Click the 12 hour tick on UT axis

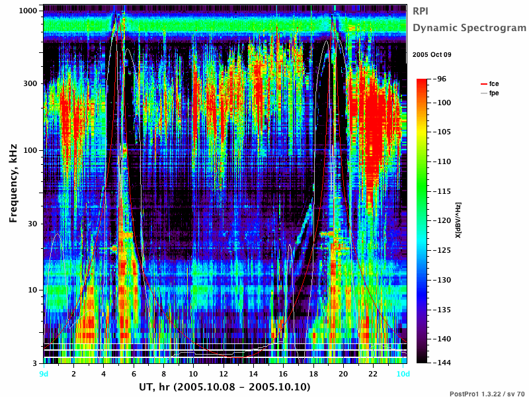pyautogui.click(x=224, y=374)
